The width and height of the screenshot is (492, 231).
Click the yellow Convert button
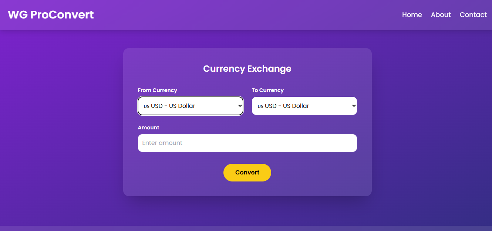click(x=247, y=173)
